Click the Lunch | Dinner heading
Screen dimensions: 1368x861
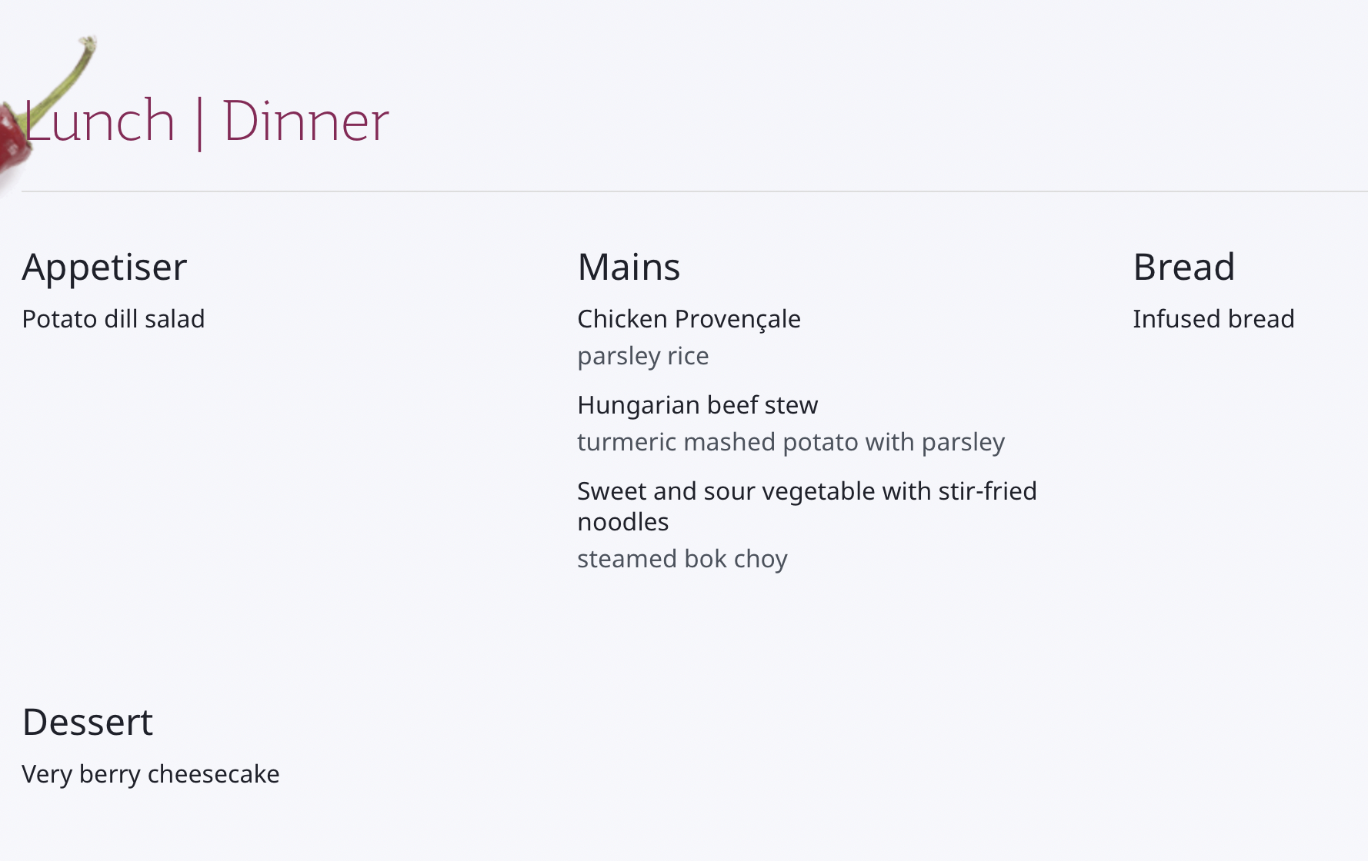tap(206, 121)
